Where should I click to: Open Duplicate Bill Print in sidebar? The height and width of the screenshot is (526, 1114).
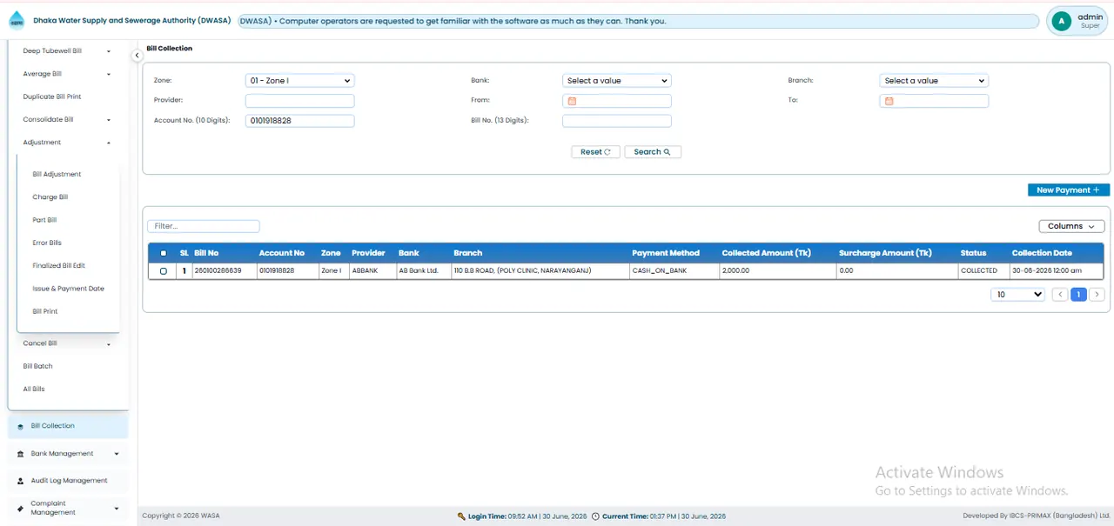(x=52, y=97)
